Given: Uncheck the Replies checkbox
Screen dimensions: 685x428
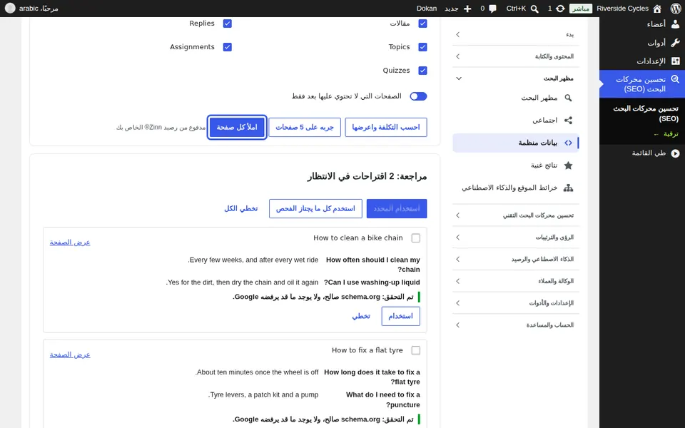Looking at the screenshot, I should tap(227, 24).
